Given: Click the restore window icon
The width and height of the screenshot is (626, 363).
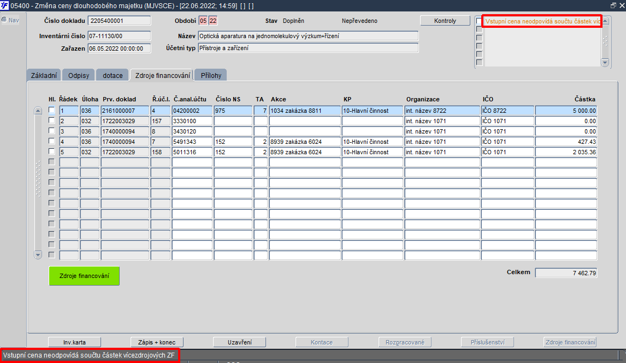Looking at the screenshot, I should coord(613,5).
